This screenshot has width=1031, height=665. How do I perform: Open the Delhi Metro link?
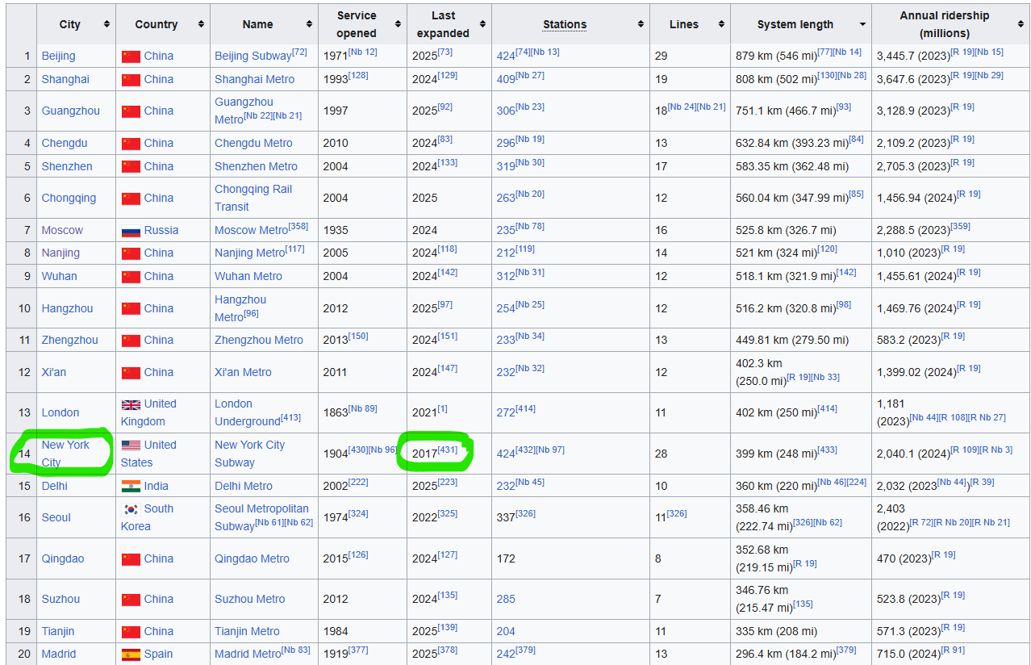[x=244, y=486]
